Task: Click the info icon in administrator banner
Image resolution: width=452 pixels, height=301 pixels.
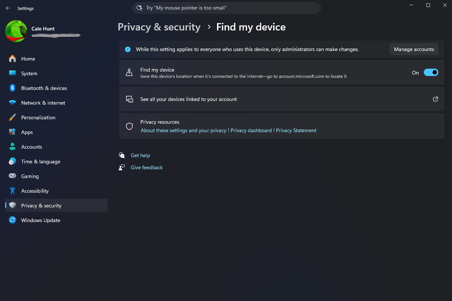Action: coord(128,49)
